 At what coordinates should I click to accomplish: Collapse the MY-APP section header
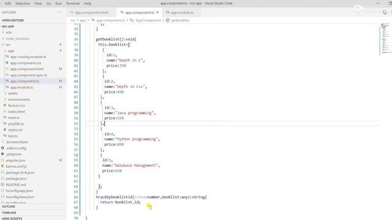tap(8, 26)
